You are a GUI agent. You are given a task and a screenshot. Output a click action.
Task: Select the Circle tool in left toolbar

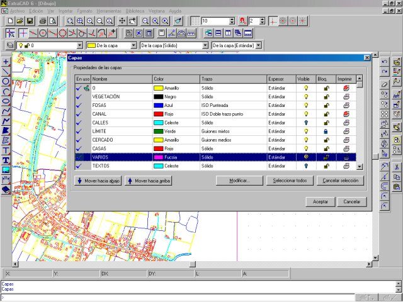tap(6, 82)
